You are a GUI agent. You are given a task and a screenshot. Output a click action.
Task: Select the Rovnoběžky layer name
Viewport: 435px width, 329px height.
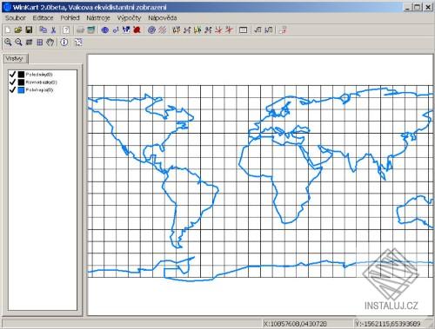42,82
